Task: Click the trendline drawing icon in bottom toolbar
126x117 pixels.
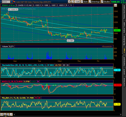Action: pyautogui.click(x=11, y=114)
